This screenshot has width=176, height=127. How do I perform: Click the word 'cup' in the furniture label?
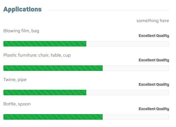[67, 55]
